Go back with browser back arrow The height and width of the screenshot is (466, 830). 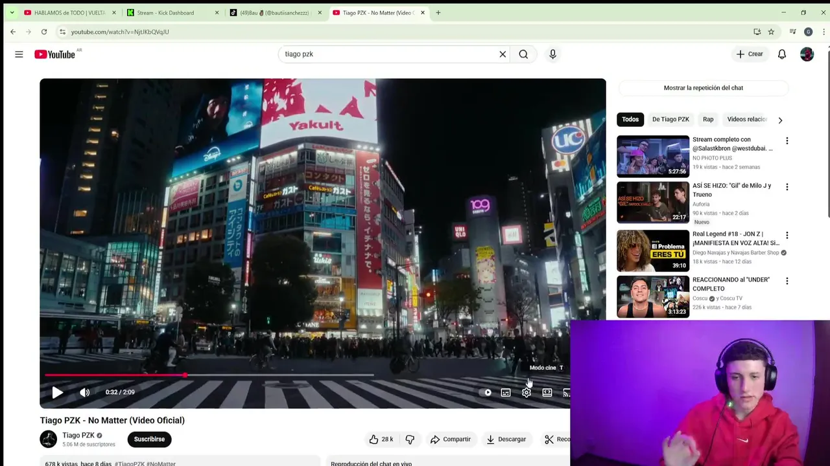click(13, 32)
